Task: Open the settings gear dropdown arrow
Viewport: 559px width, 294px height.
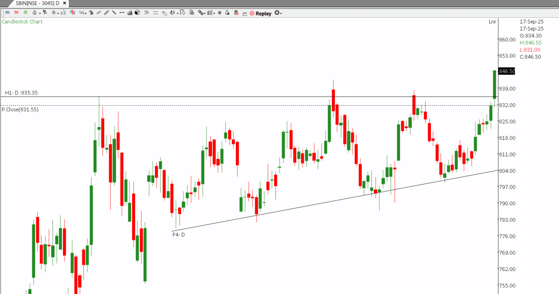Action: click(281, 13)
